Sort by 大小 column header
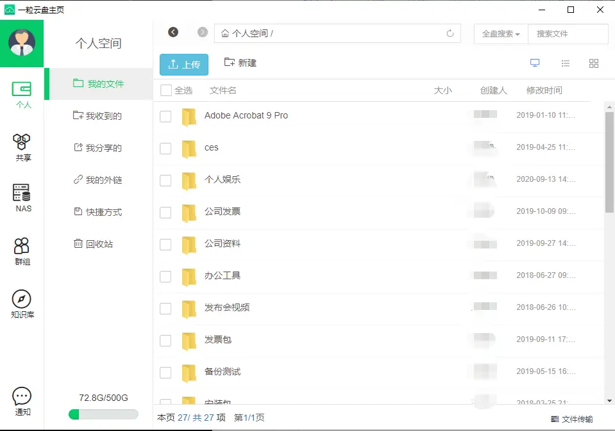The width and height of the screenshot is (615, 431). pyautogui.click(x=443, y=90)
